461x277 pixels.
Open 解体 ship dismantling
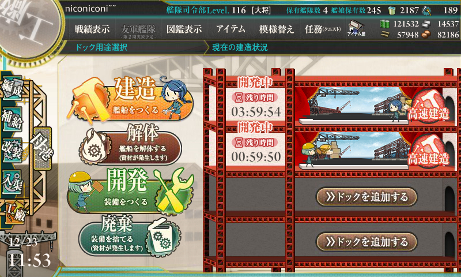coord(131,145)
